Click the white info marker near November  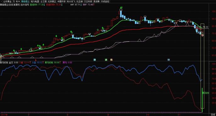click(x=169, y=60)
